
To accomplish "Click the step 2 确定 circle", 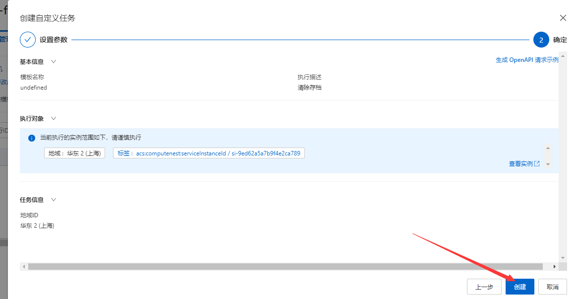I will tap(541, 40).
